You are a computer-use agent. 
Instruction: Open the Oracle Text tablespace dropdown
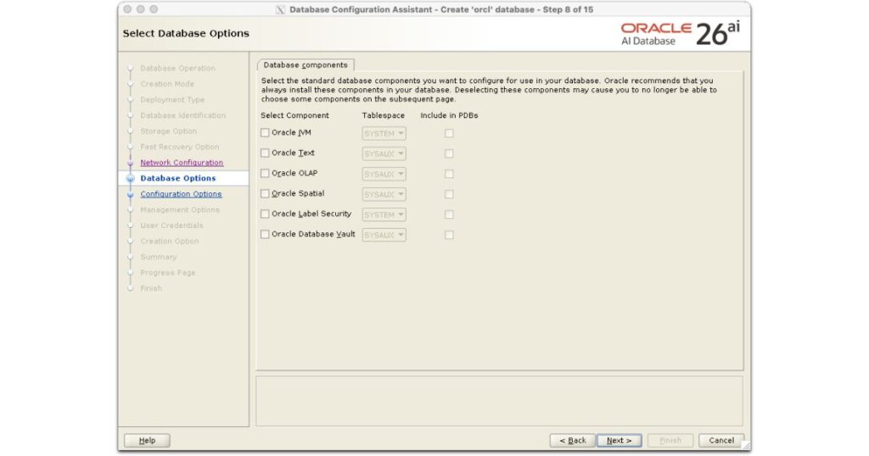pyautogui.click(x=384, y=154)
